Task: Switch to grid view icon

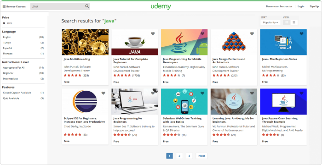Action: [x=287, y=22]
